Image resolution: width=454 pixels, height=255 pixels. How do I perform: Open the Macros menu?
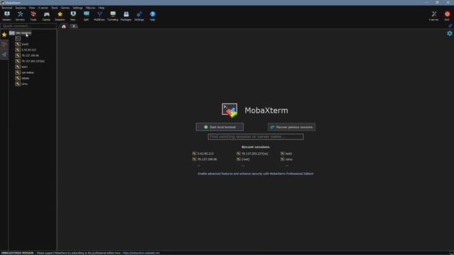tap(90, 8)
